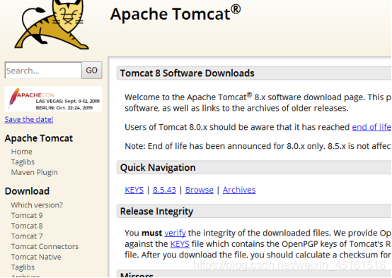The width and height of the screenshot is (392, 278).
Task: Click the 'end of life' link
Action: pos(371,127)
